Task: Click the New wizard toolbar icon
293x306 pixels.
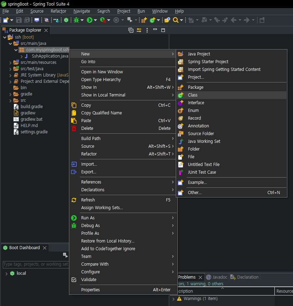Action: [x=6, y=20]
